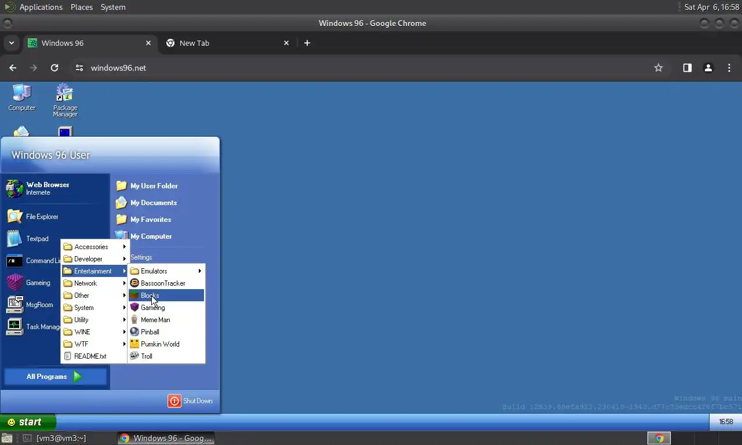The height and width of the screenshot is (445, 742).
Task: Open Chrome profile icon
Action: click(708, 68)
